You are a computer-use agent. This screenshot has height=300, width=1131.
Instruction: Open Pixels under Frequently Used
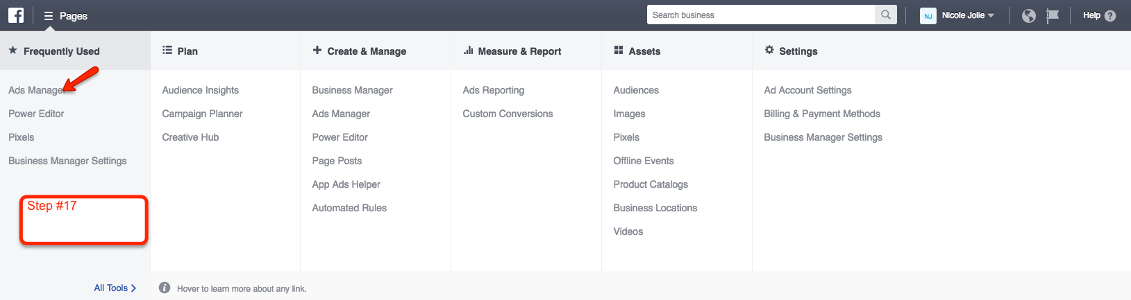(22, 137)
